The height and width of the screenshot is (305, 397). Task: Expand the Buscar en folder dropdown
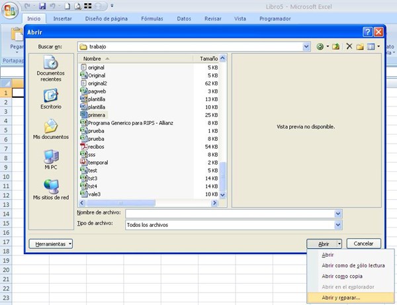pos(306,47)
